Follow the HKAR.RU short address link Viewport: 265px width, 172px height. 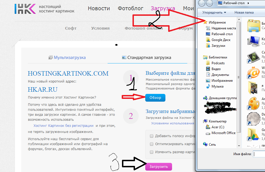pos(43,89)
